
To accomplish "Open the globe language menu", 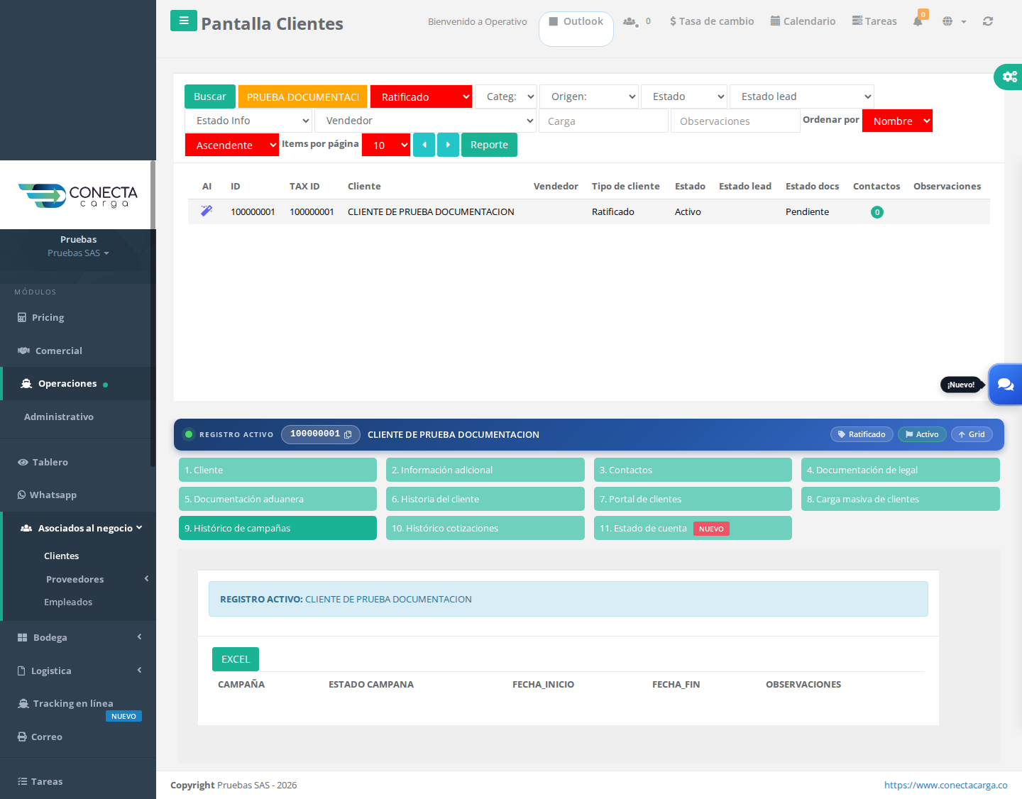I will pyautogui.click(x=954, y=21).
